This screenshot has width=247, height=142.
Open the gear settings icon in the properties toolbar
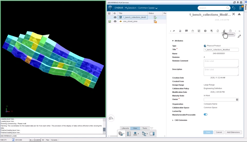pos(205,31)
